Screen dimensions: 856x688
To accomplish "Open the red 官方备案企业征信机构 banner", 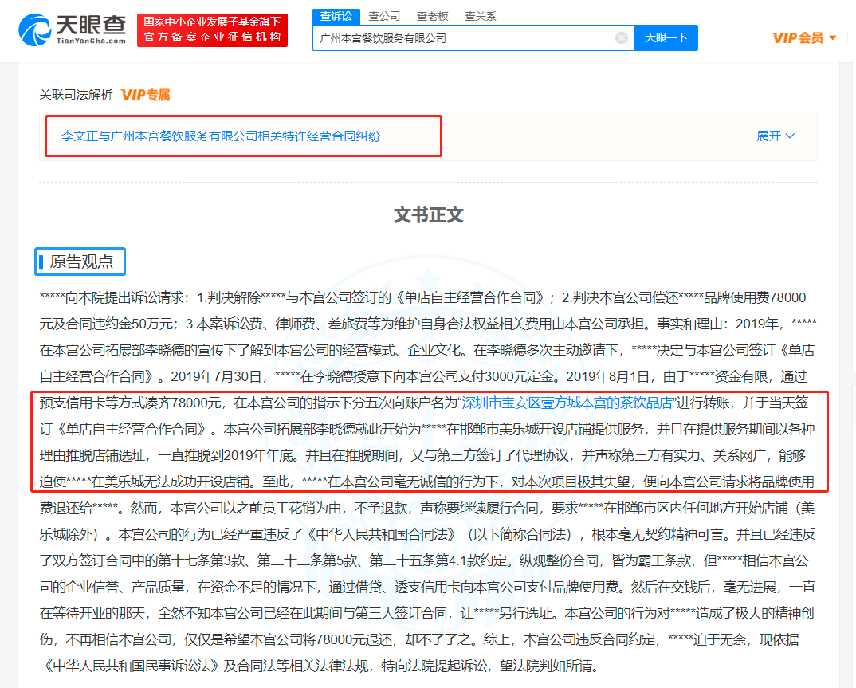I will click(212, 30).
